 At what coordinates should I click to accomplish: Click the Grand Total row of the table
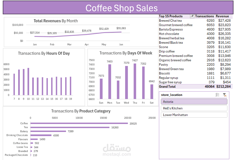(179, 87)
